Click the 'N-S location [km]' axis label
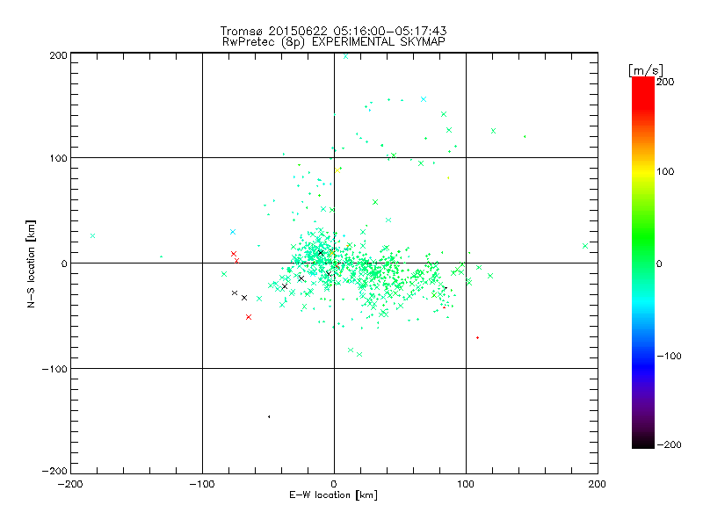The width and height of the screenshot is (703, 527). click(32, 263)
